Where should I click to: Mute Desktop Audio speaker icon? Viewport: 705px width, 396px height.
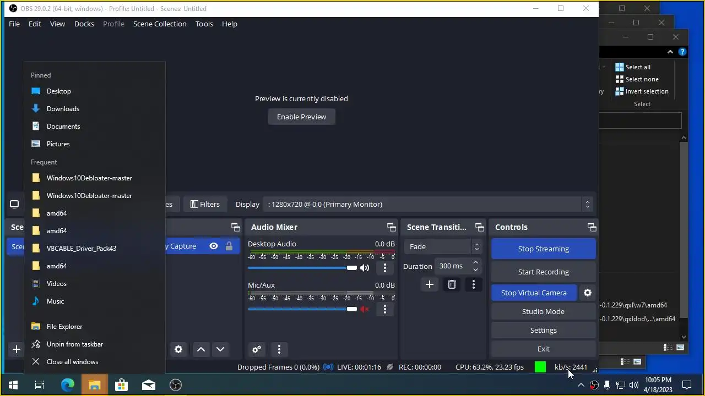(365, 268)
